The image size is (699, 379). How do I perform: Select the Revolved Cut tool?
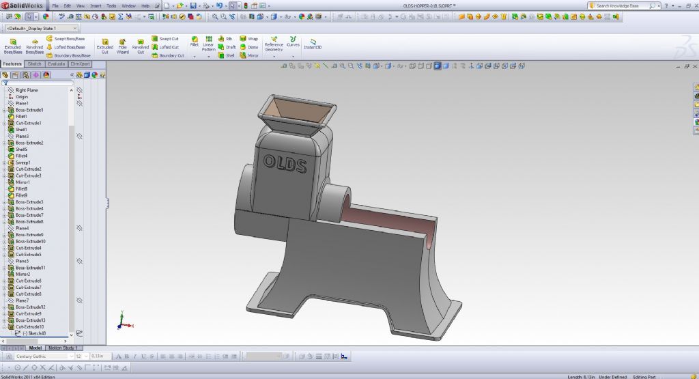[141, 46]
